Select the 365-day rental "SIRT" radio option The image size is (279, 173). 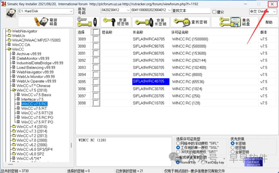178,152
